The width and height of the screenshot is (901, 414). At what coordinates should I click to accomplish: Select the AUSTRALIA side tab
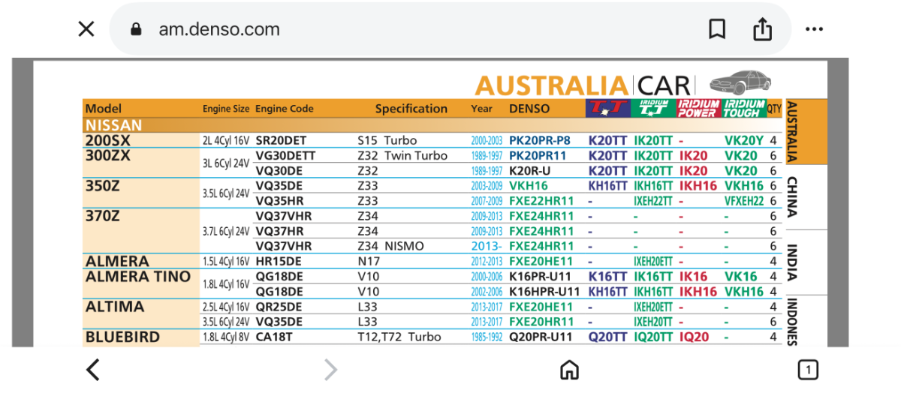pos(791,132)
